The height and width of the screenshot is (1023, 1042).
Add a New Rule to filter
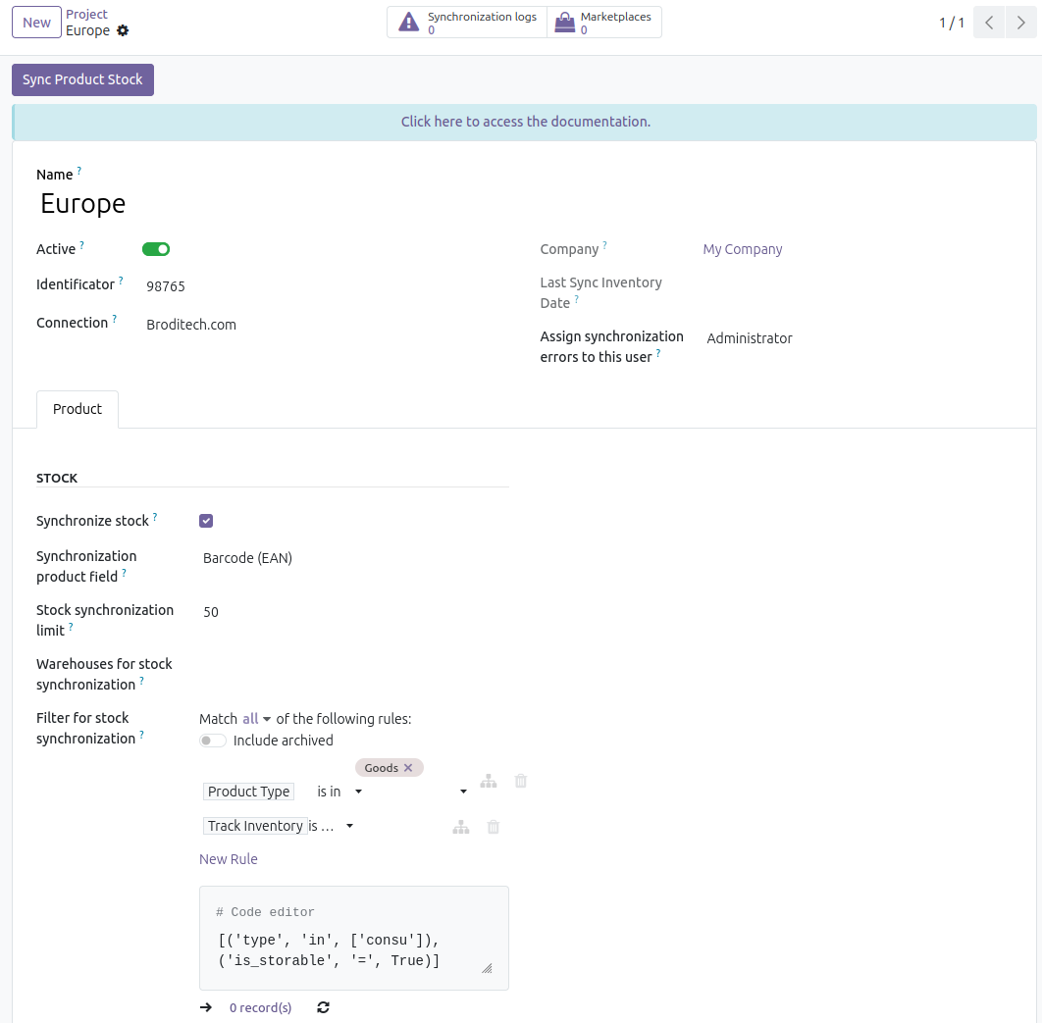tap(229, 859)
